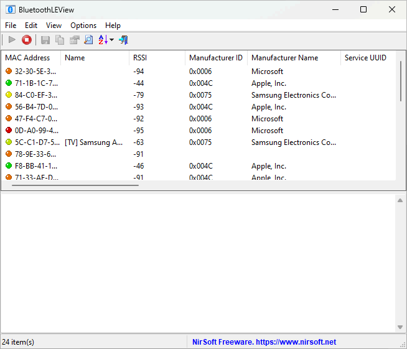
Task: Open the File menu
Action: 11,26
